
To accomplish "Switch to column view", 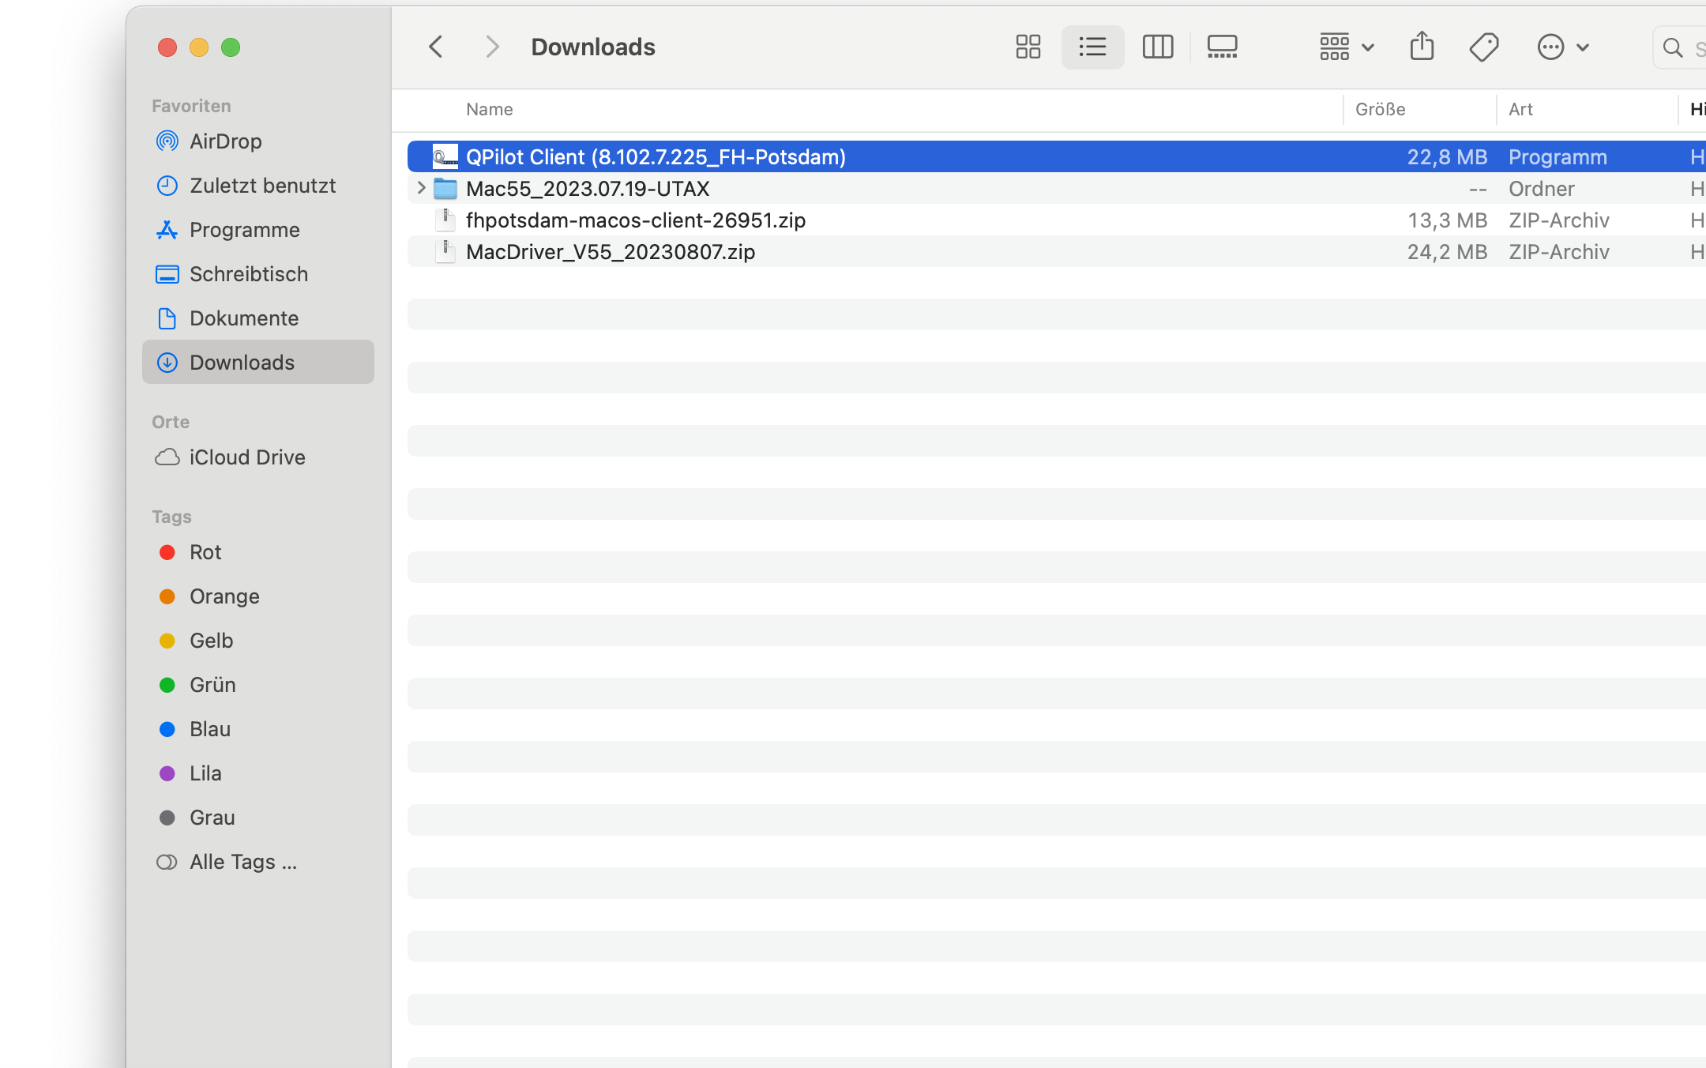I will click(1158, 47).
